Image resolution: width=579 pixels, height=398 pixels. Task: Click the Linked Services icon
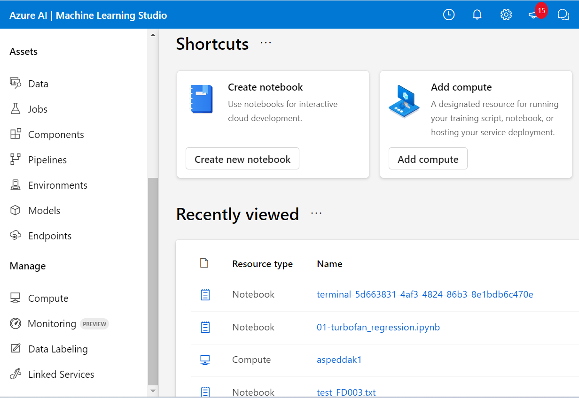(x=16, y=374)
